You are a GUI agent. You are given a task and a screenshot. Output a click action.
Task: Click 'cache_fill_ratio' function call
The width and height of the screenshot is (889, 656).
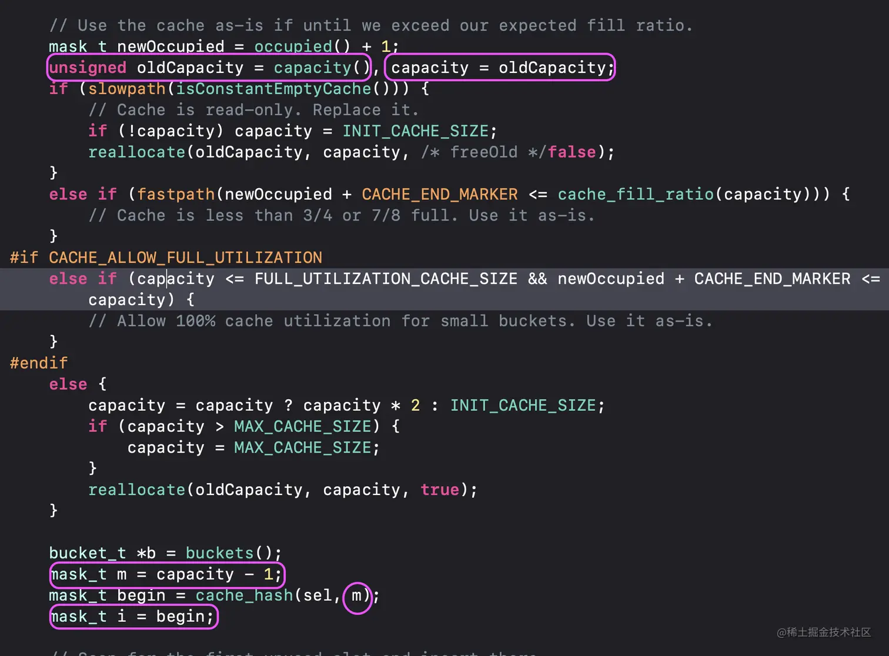pyautogui.click(x=636, y=195)
